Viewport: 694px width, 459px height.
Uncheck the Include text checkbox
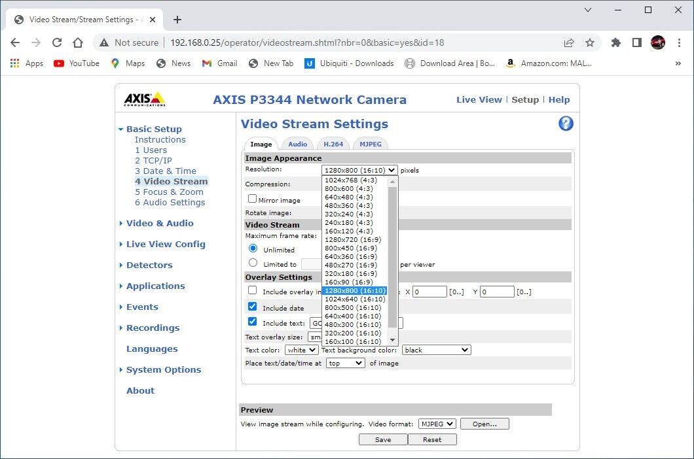pyautogui.click(x=252, y=321)
